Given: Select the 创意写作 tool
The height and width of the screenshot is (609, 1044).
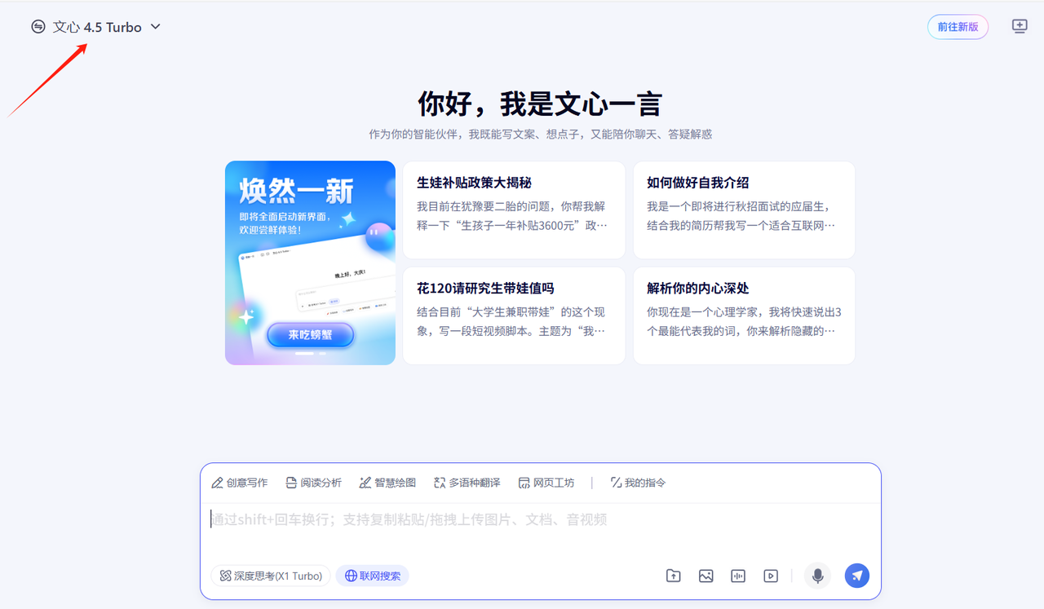Looking at the screenshot, I should [x=240, y=483].
